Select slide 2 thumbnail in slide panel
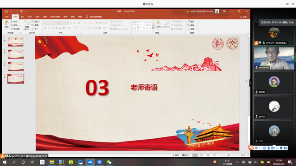The image size is (296, 166). pos(16,54)
